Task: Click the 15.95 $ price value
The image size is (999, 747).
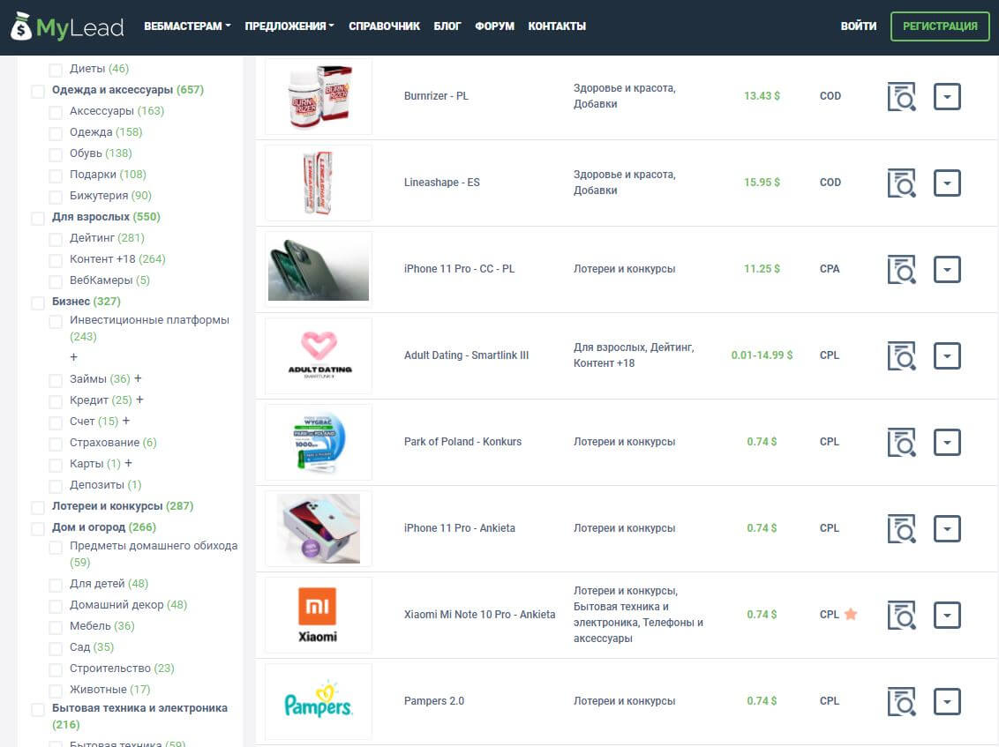Action: 762,183
